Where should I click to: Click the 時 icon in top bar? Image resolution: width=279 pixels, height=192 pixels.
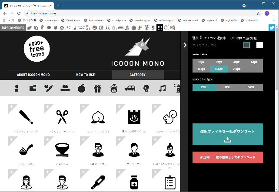coord(173,28)
